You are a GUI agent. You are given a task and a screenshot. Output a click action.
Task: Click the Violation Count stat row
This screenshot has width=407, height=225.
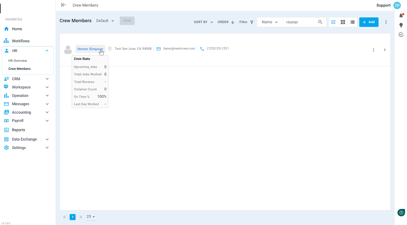point(90,89)
